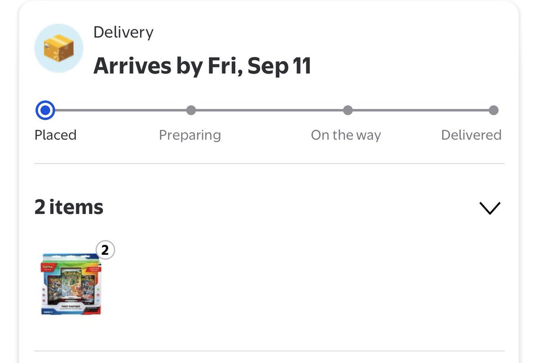Tap the On the way status label
The width and height of the screenshot is (539, 363).
[346, 135]
